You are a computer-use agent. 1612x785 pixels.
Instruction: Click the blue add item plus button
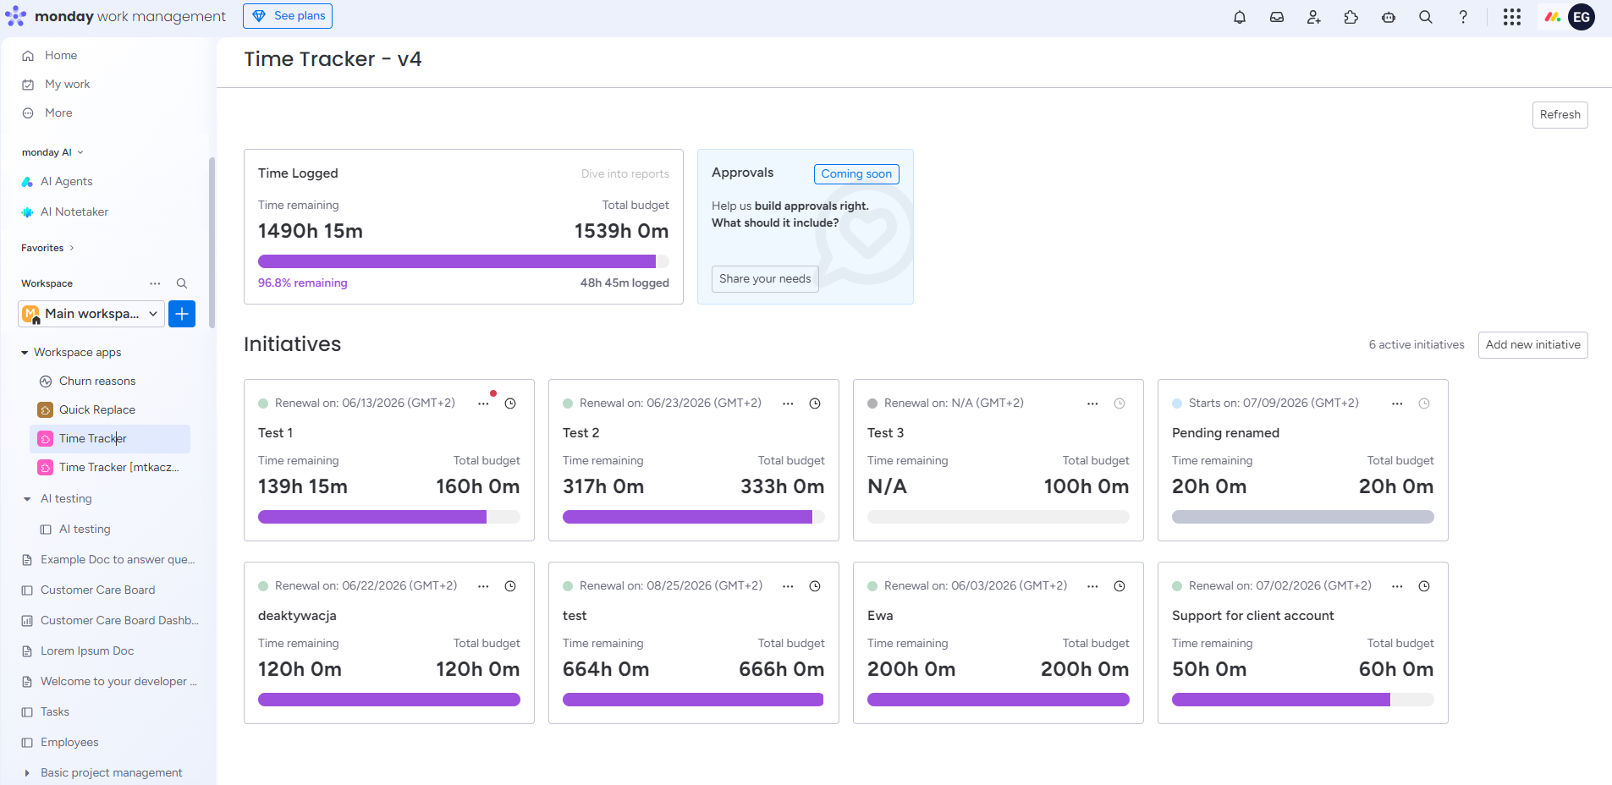click(182, 314)
